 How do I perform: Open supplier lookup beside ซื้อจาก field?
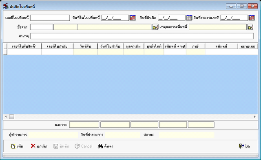click(155, 27)
